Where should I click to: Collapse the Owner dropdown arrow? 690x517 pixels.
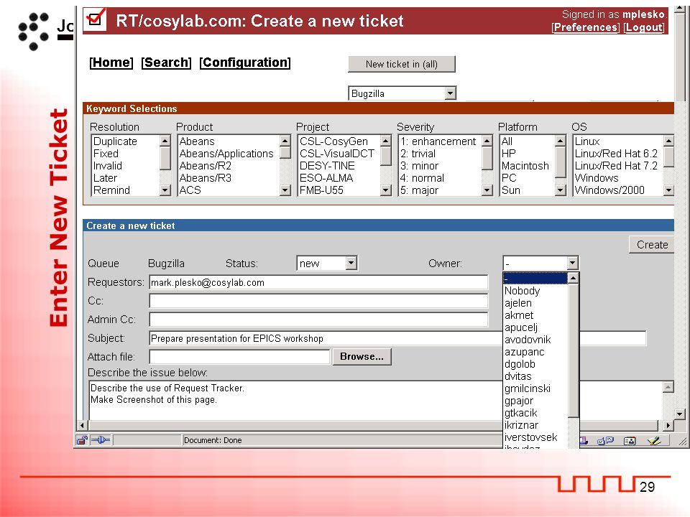pyautogui.click(x=572, y=263)
